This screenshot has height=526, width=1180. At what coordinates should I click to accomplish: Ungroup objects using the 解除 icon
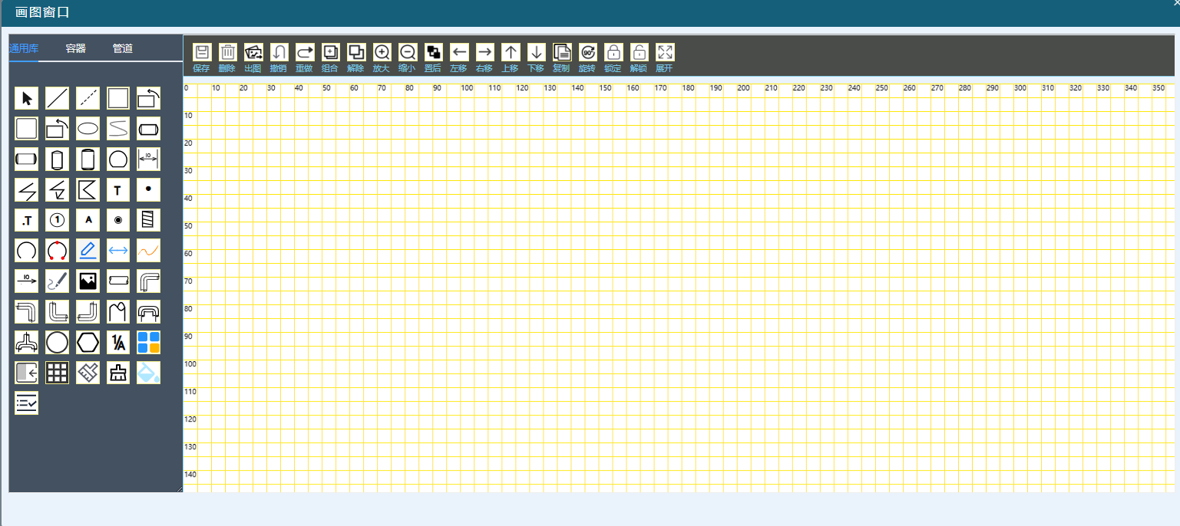click(x=356, y=52)
